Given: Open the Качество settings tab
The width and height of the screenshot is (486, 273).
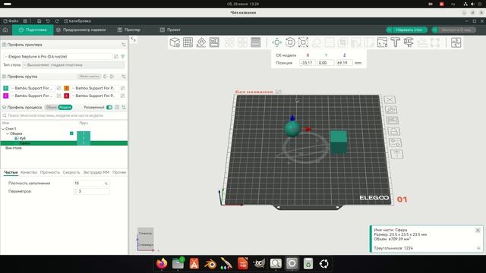Looking at the screenshot, I should (29, 172).
